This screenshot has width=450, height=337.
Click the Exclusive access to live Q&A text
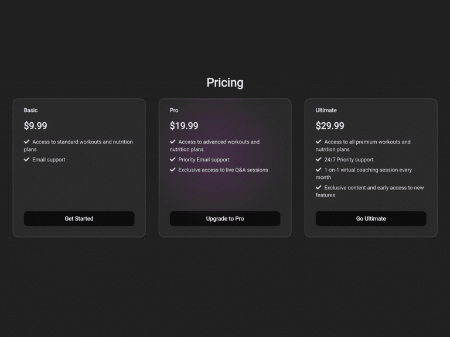(223, 170)
